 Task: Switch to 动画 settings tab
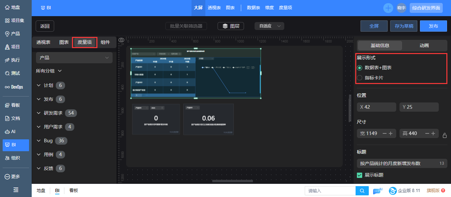424,45
